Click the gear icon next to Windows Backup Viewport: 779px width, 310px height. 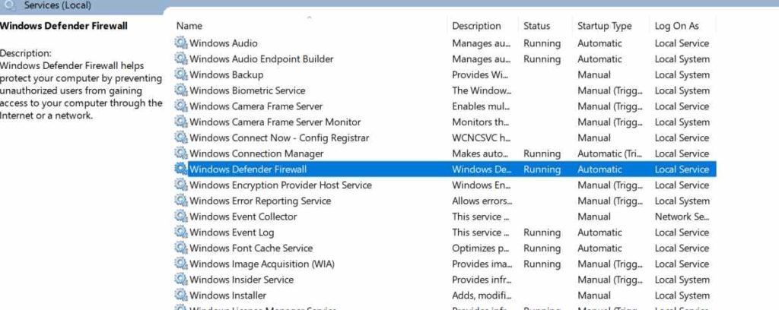tap(181, 74)
